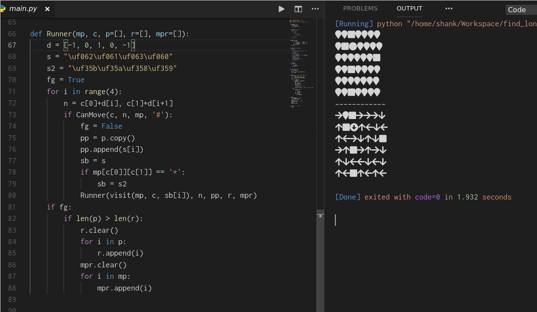Click the dashed separator line in output

[360, 105]
